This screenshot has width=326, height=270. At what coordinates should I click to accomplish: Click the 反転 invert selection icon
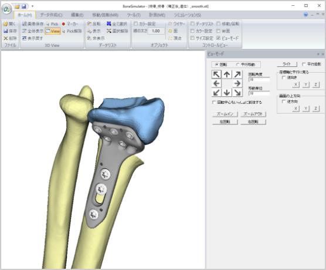pos(89,23)
